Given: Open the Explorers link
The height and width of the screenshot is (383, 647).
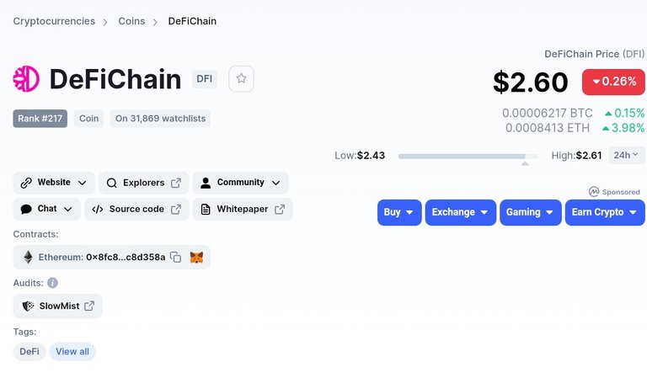Looking at the screenshot, I should tap(143, 183).
